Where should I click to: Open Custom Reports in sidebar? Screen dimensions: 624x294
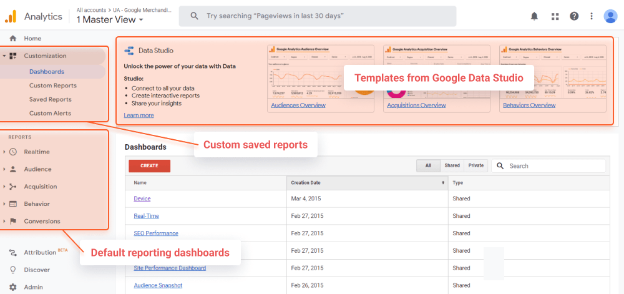(x=53, y=86)
